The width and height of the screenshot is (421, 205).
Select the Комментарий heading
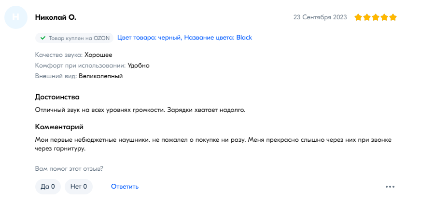pos(59,127)
